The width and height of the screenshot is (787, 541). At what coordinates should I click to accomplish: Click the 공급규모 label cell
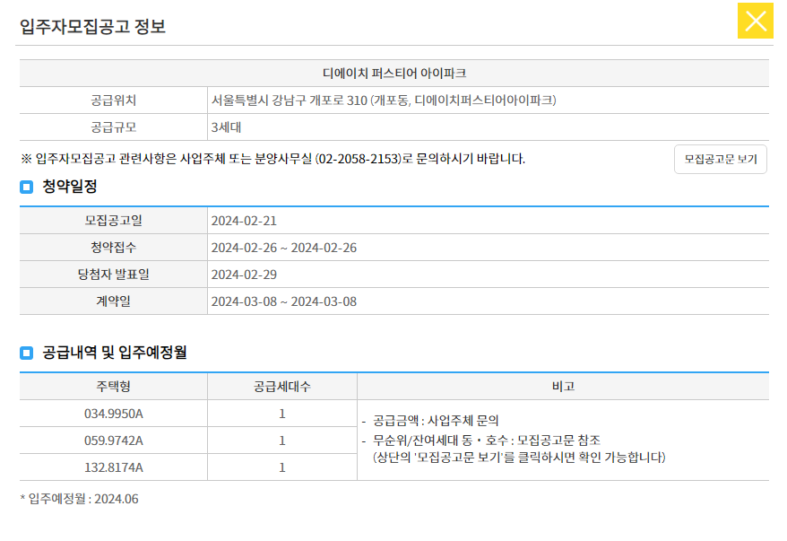tap(114, 127)
